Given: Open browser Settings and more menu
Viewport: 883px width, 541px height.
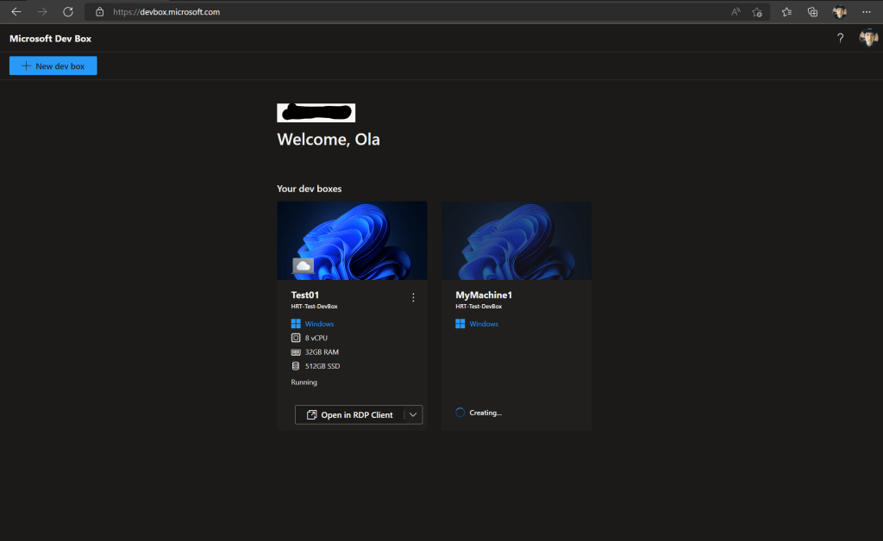Looking at the screenshot, I should click(866, 12).
